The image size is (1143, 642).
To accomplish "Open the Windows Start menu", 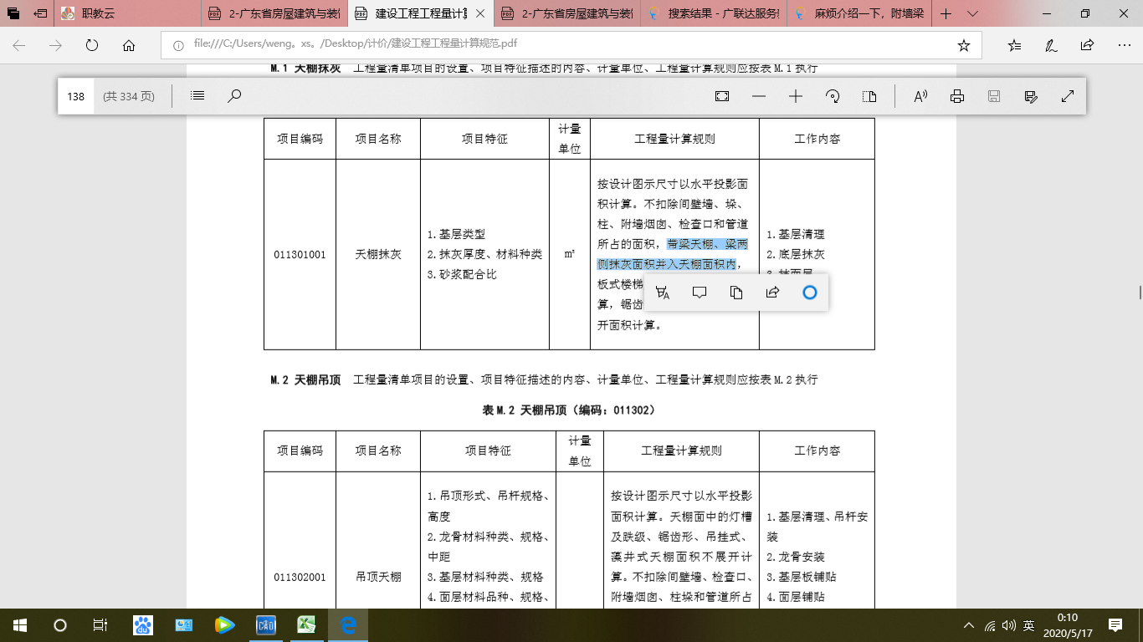I will point(20,625).
